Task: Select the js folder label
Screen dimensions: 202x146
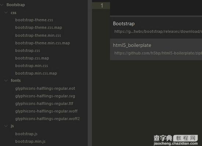Action: point(12,126)
